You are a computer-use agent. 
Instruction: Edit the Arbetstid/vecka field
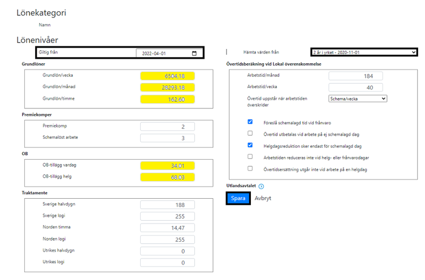tap(355, 88)
